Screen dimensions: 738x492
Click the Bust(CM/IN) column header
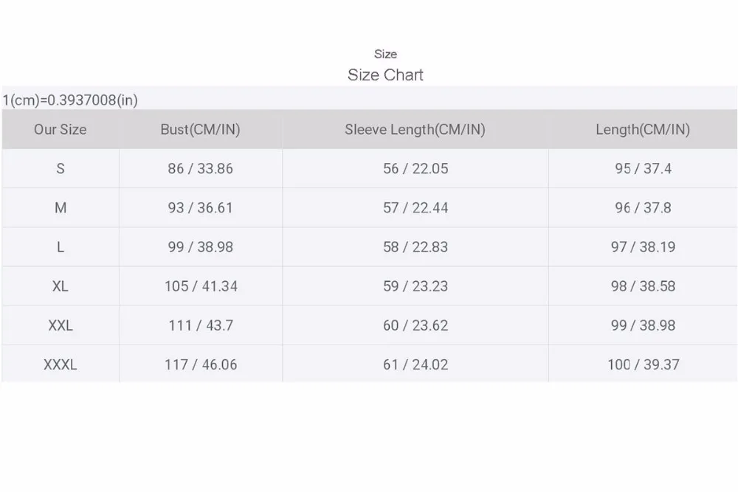coord(201,129)
